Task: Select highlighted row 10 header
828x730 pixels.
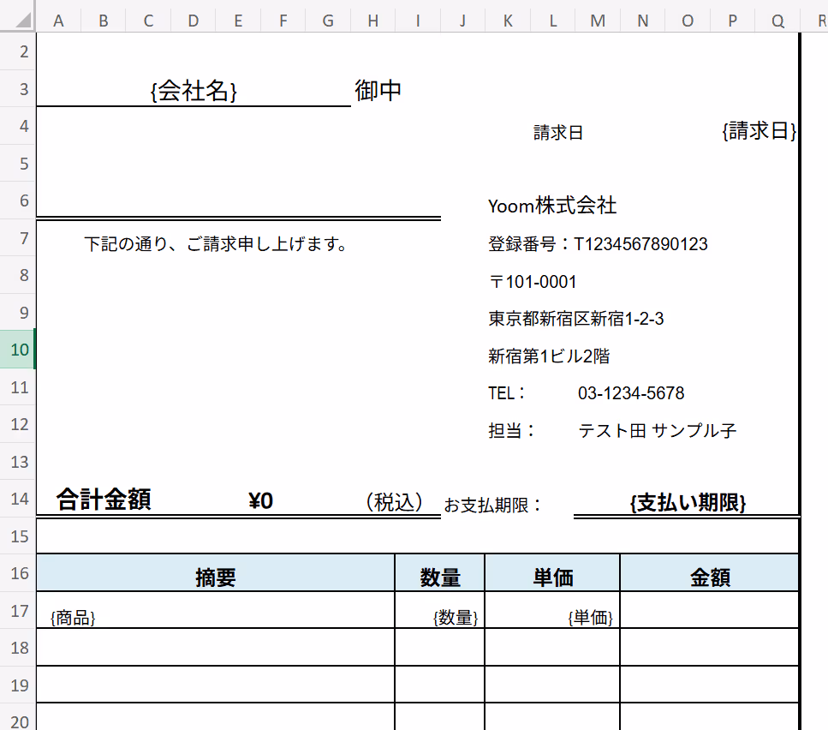Action: 18,350
